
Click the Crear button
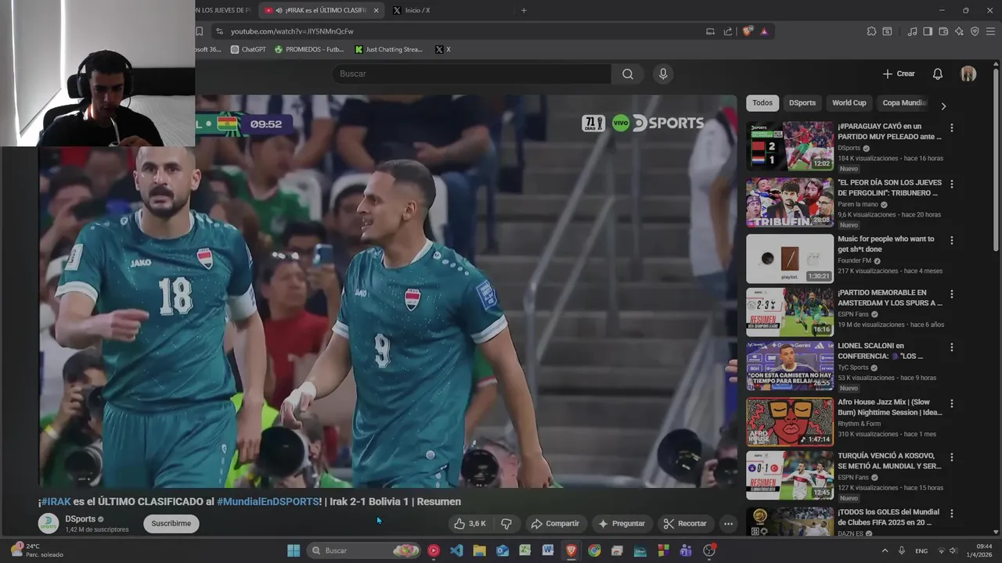coord(899,74)
